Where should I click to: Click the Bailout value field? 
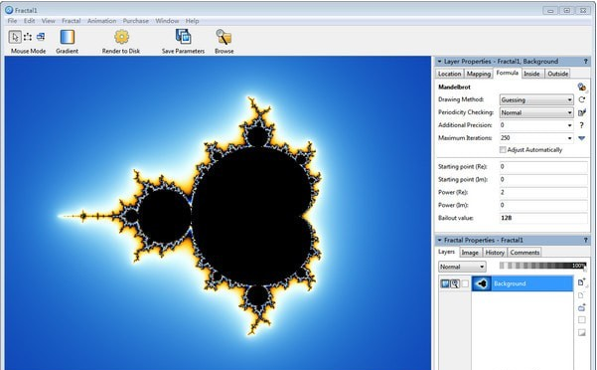pos(543,218)
